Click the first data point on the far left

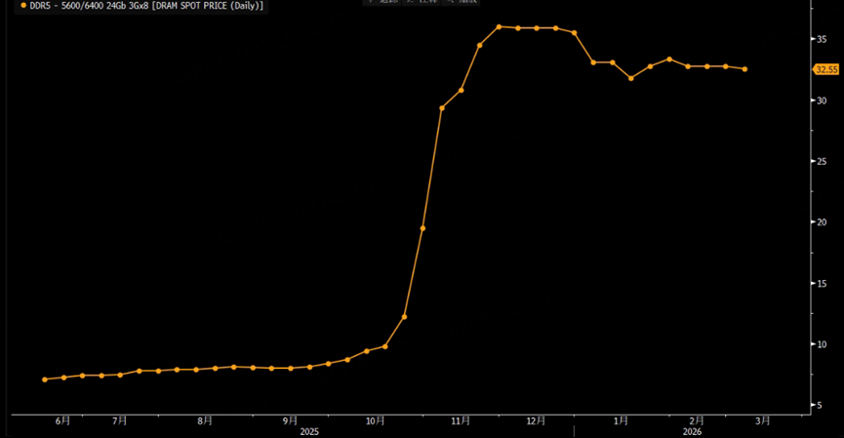coord(45,379)
